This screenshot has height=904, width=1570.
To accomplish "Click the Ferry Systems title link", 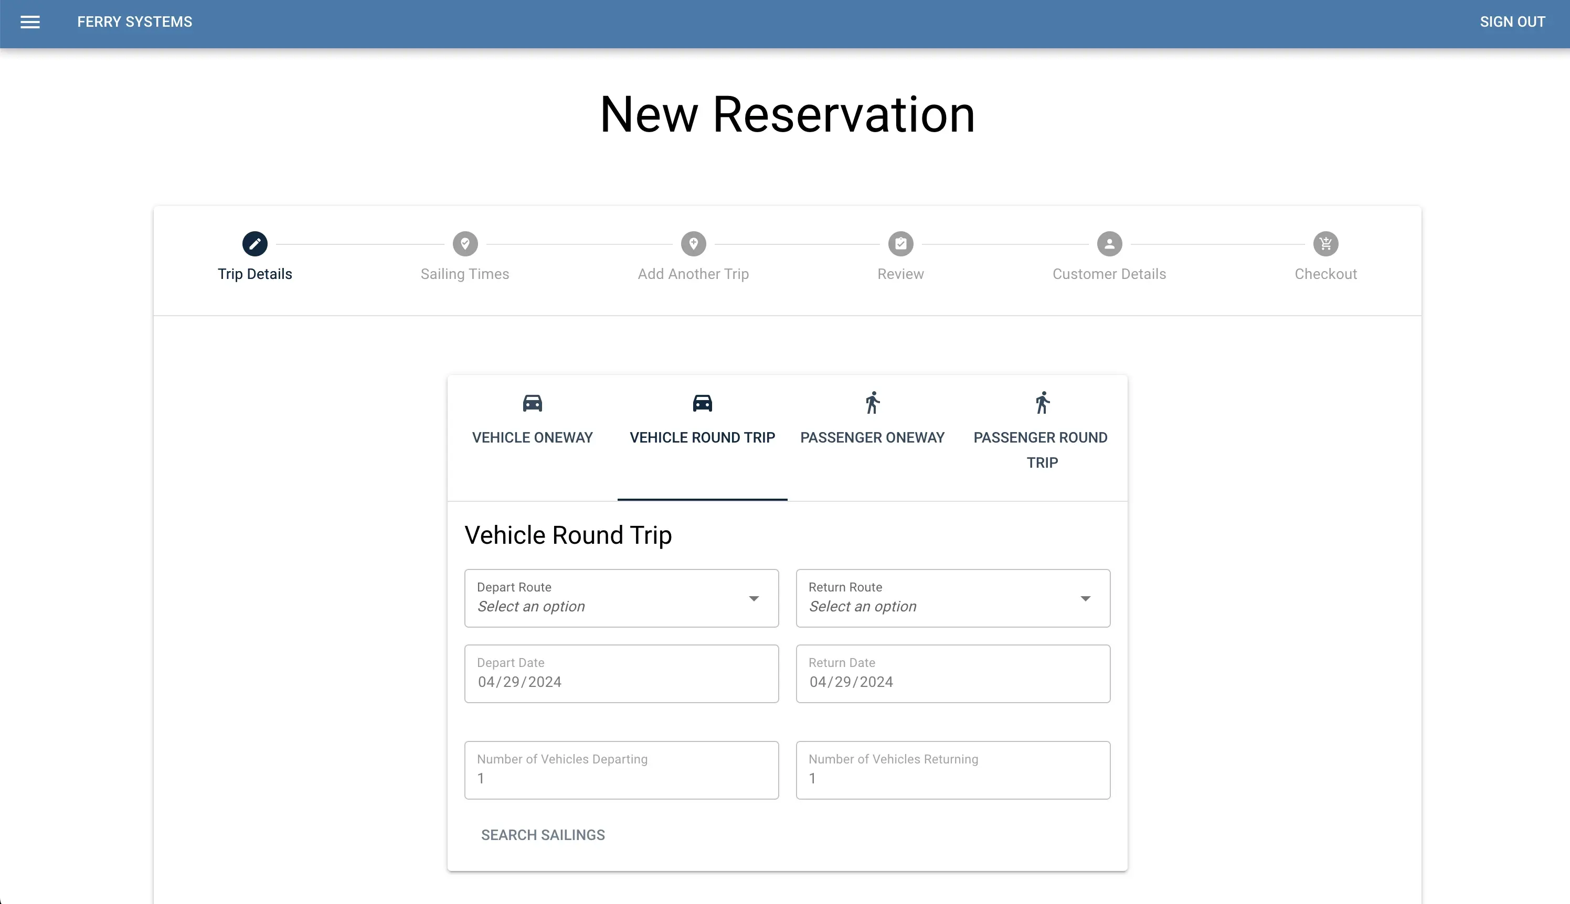I will (135, 23).
